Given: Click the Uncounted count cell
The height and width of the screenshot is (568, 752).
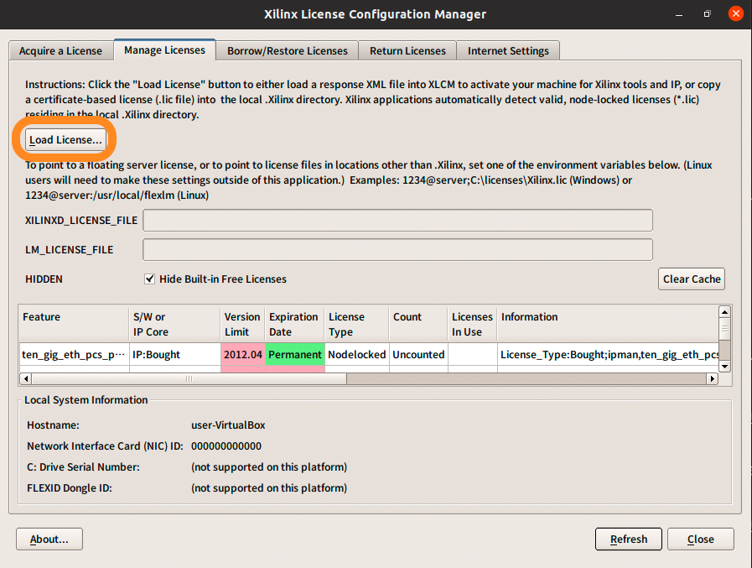Looking at the screenshot, I should [x=418, y=354].
